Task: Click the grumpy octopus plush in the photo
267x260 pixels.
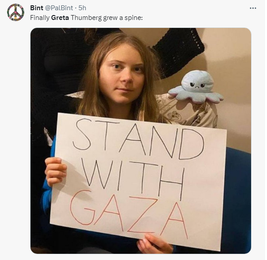Action: (196, 87)
